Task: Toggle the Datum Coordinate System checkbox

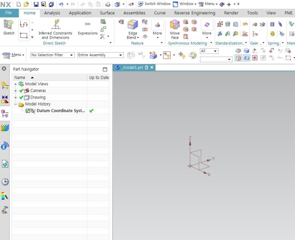Action: pos(28,111)
